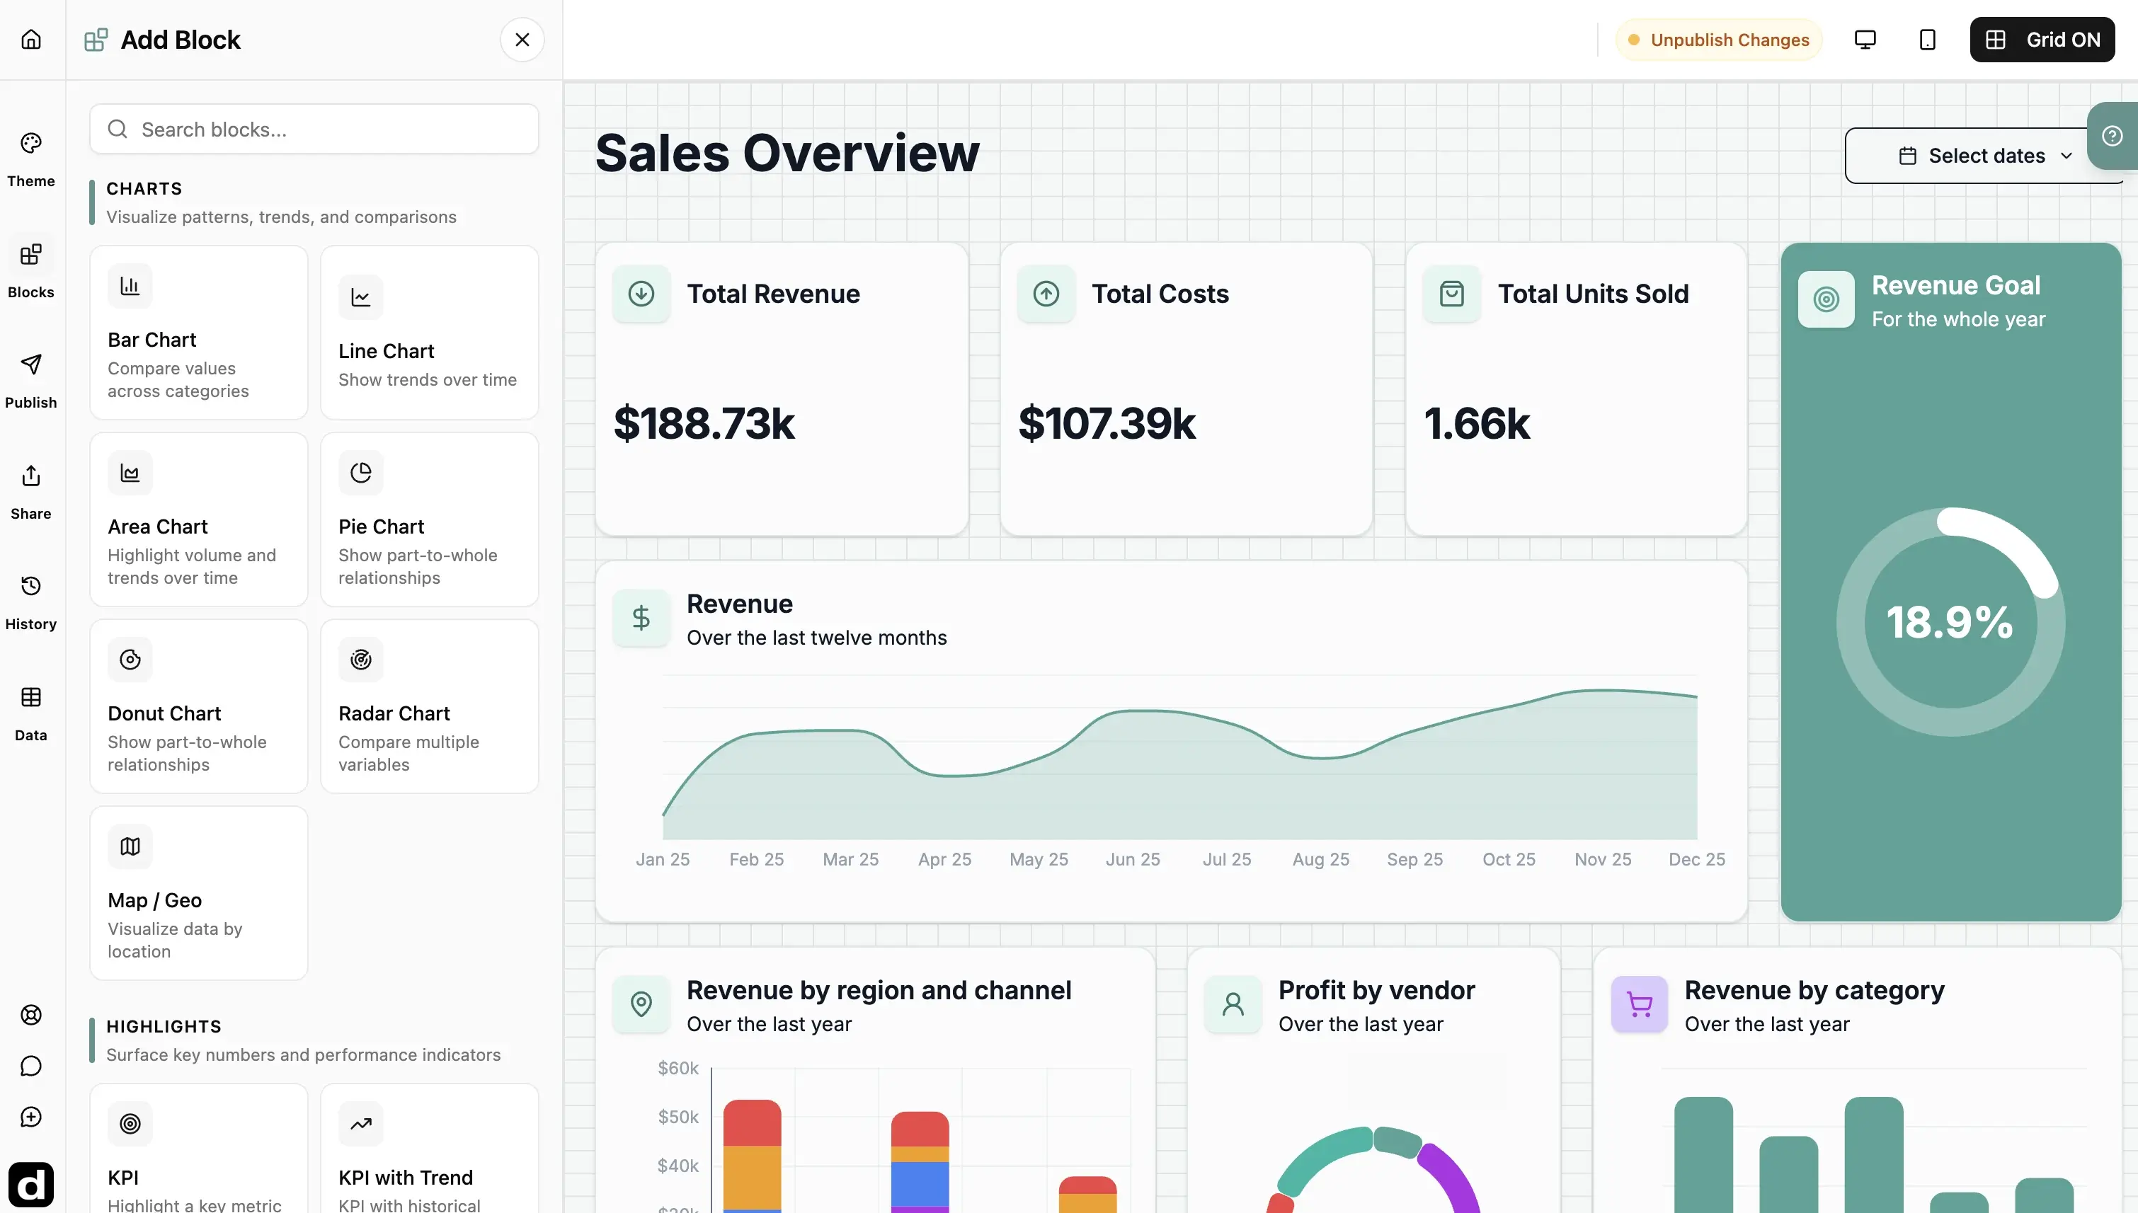Open the History panel

[31, 602]
